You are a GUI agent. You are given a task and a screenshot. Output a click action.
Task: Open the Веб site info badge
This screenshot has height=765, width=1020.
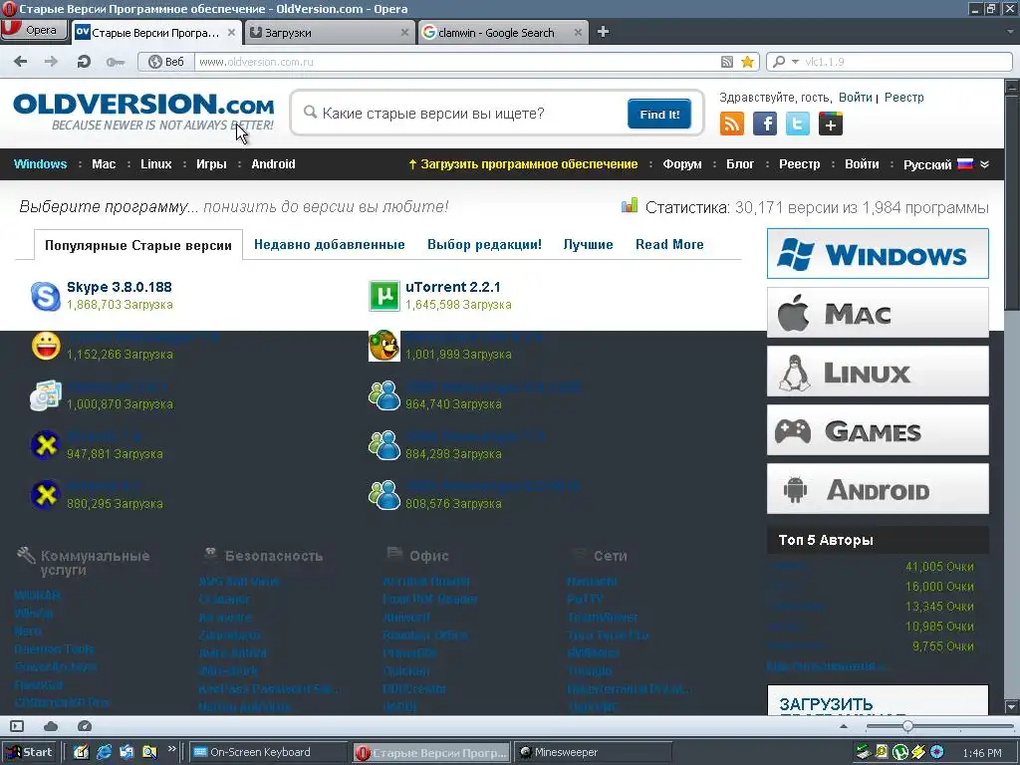(x=166, y=62)
